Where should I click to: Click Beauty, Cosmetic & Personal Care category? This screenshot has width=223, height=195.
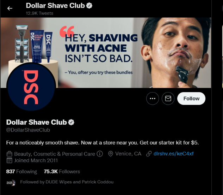[x=55, y=154]
